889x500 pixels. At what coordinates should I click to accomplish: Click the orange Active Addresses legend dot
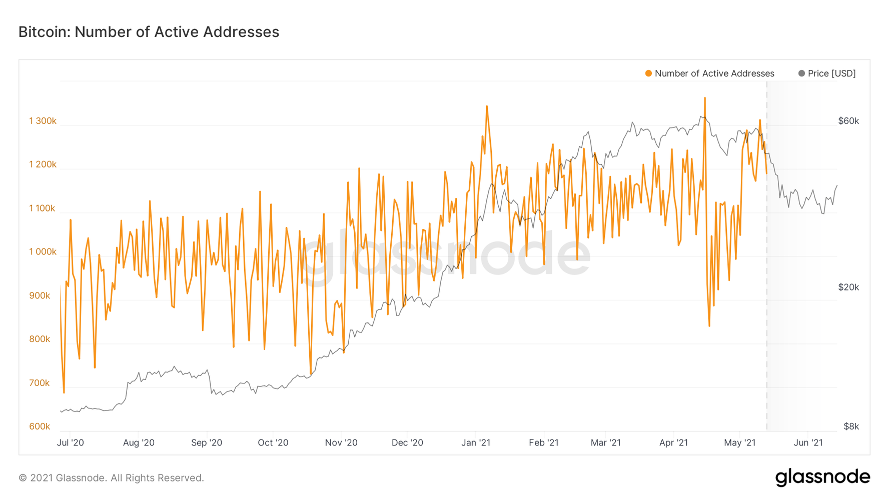tap(648, 73)
